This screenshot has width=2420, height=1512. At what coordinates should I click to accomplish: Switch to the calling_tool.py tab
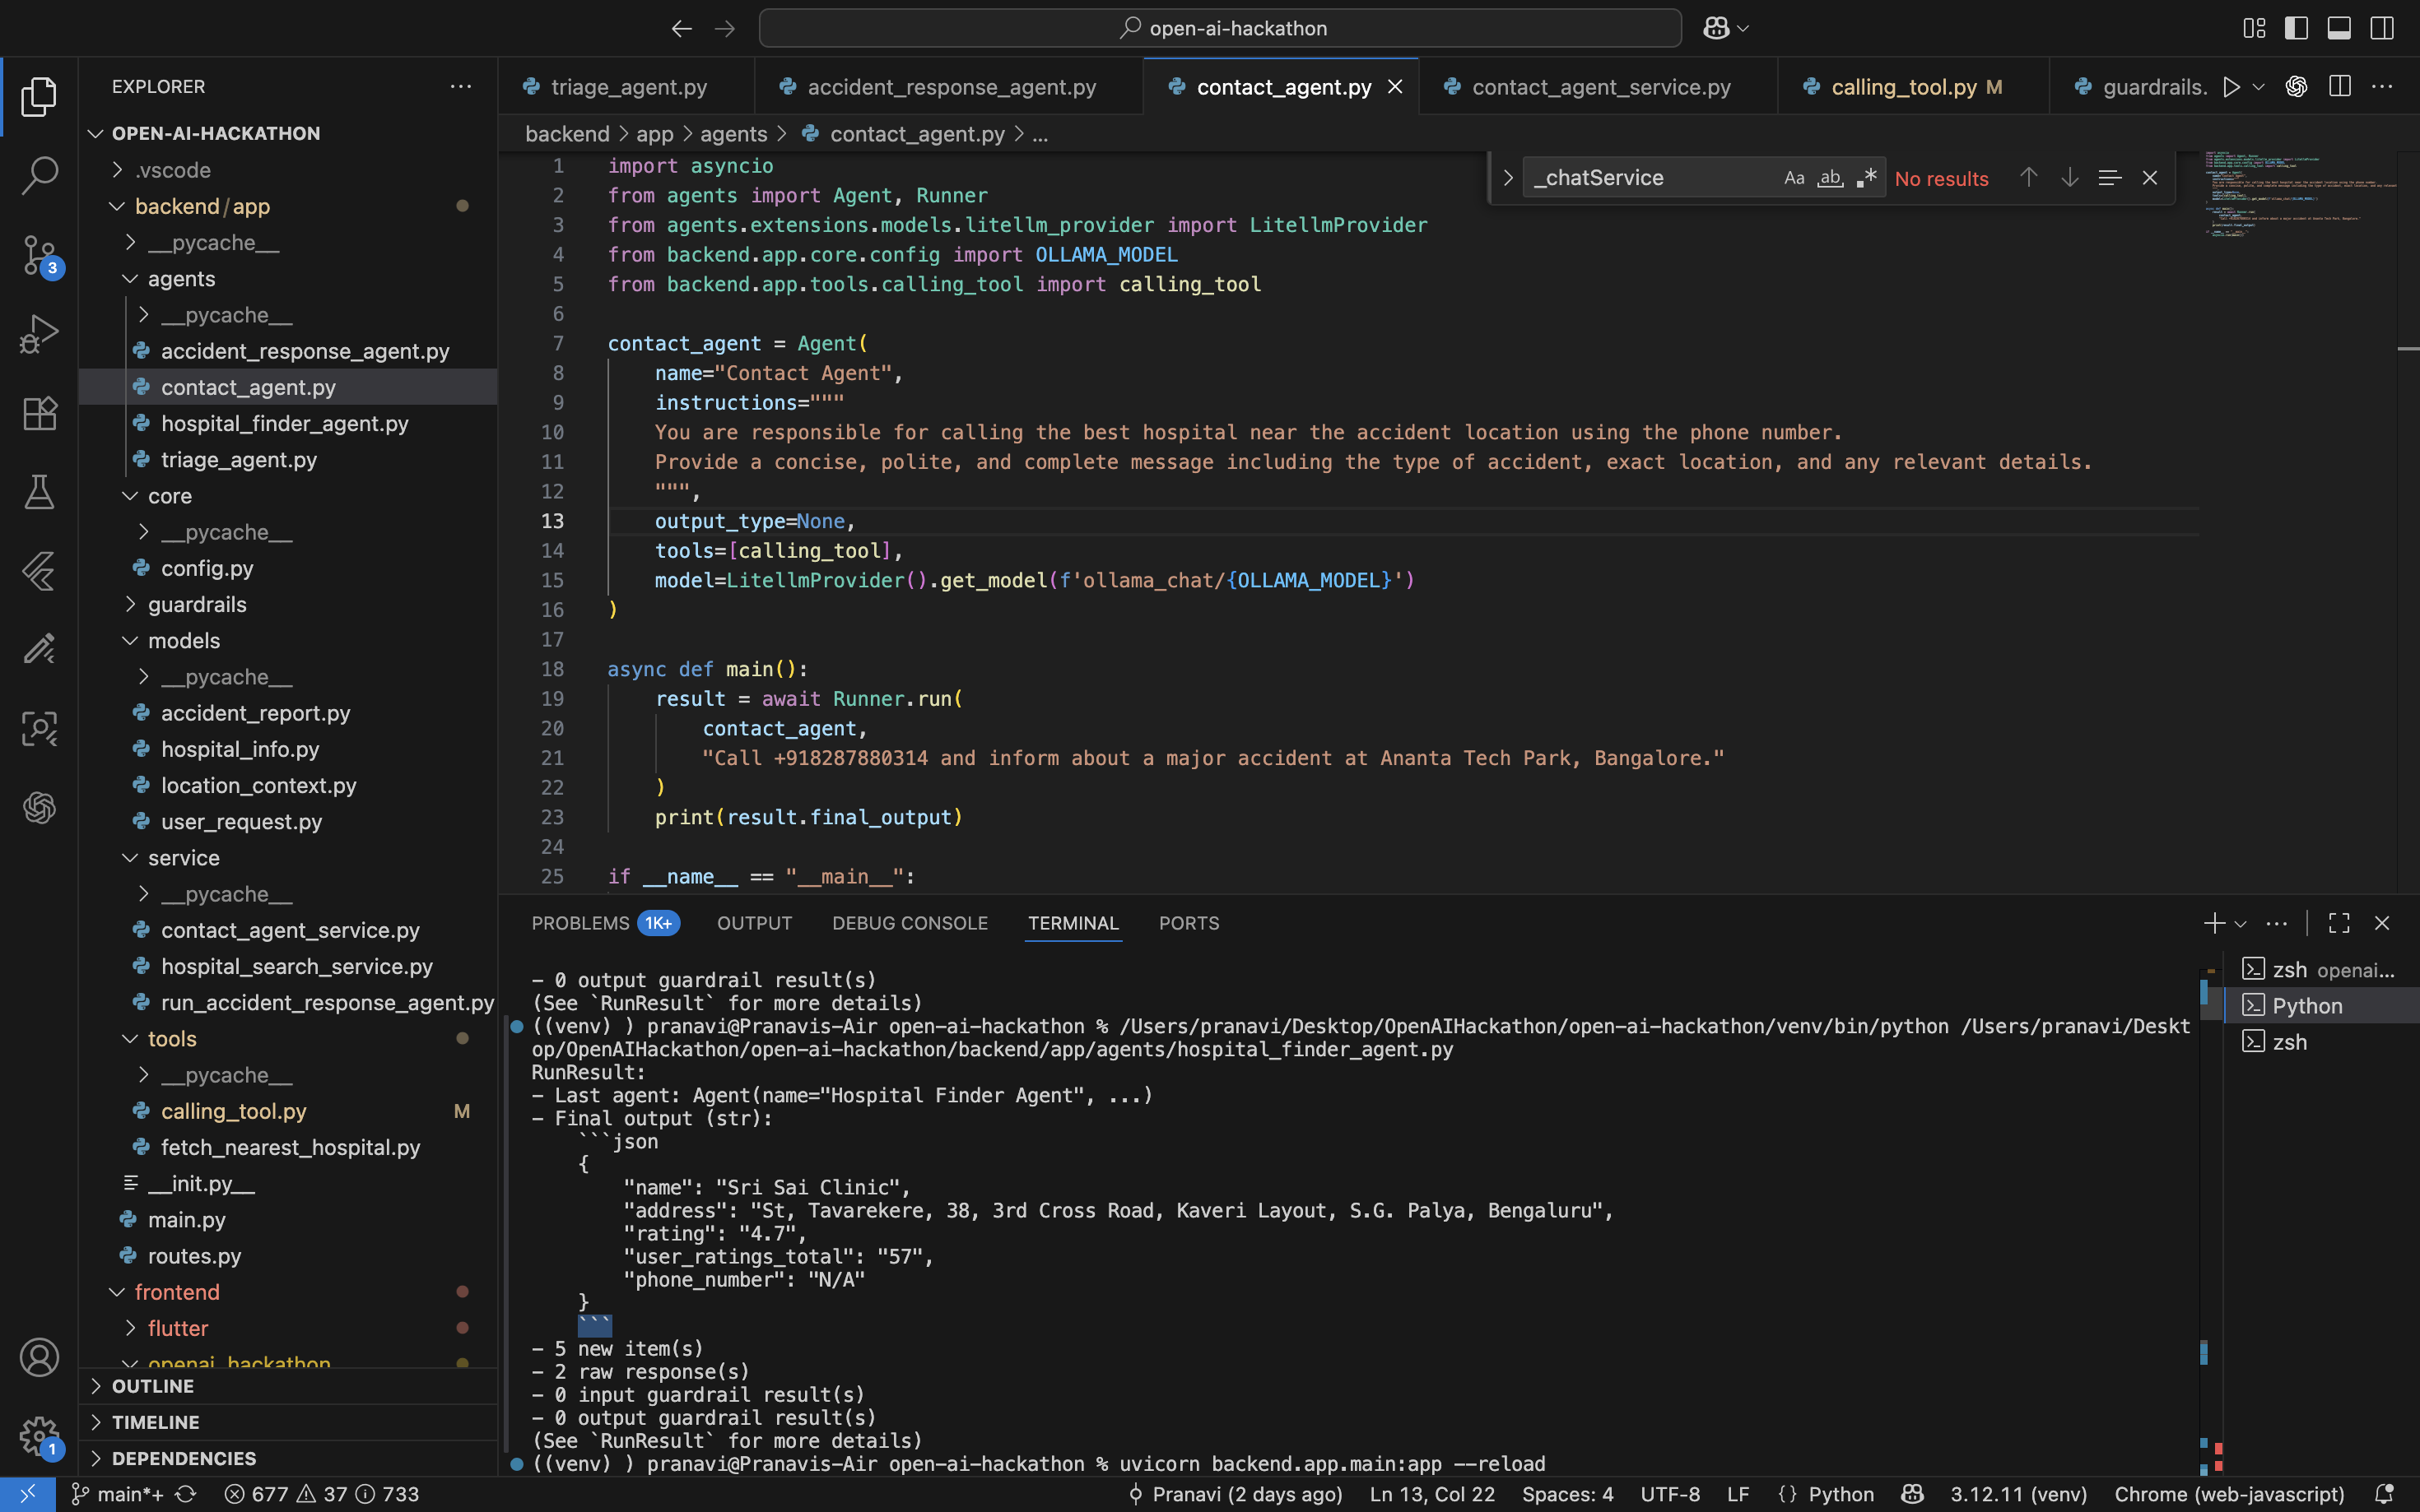[1903, 87]
